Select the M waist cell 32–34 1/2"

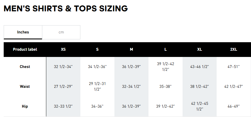tap(131, 87)
